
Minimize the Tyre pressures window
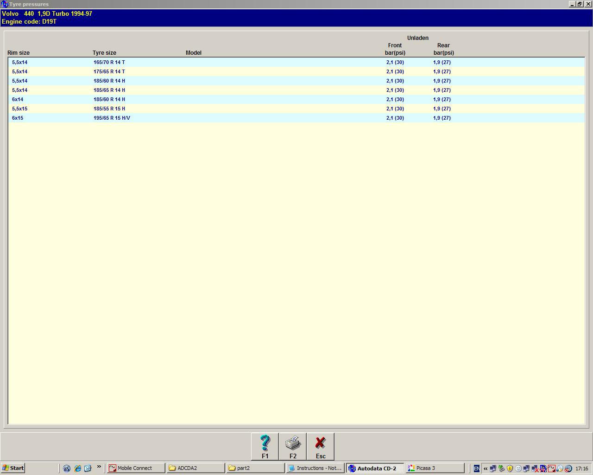click(572, 4)
